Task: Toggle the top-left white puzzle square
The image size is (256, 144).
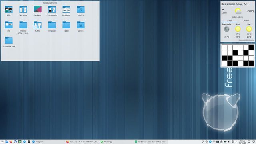Action: pos(224,48)
